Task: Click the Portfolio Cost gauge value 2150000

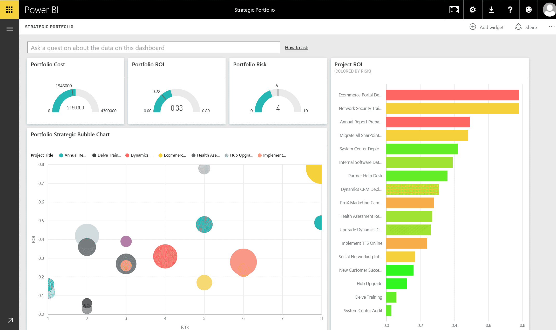Action: click(76, 108)
